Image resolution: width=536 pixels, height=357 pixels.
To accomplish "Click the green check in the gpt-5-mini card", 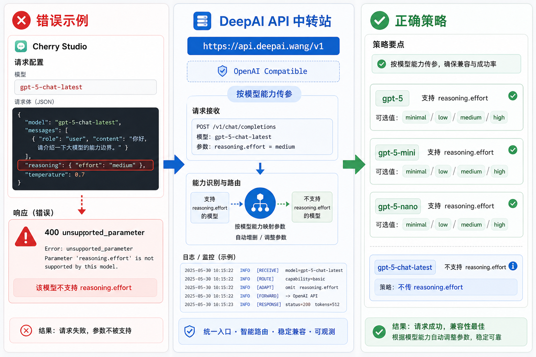I will coord(513,150).
